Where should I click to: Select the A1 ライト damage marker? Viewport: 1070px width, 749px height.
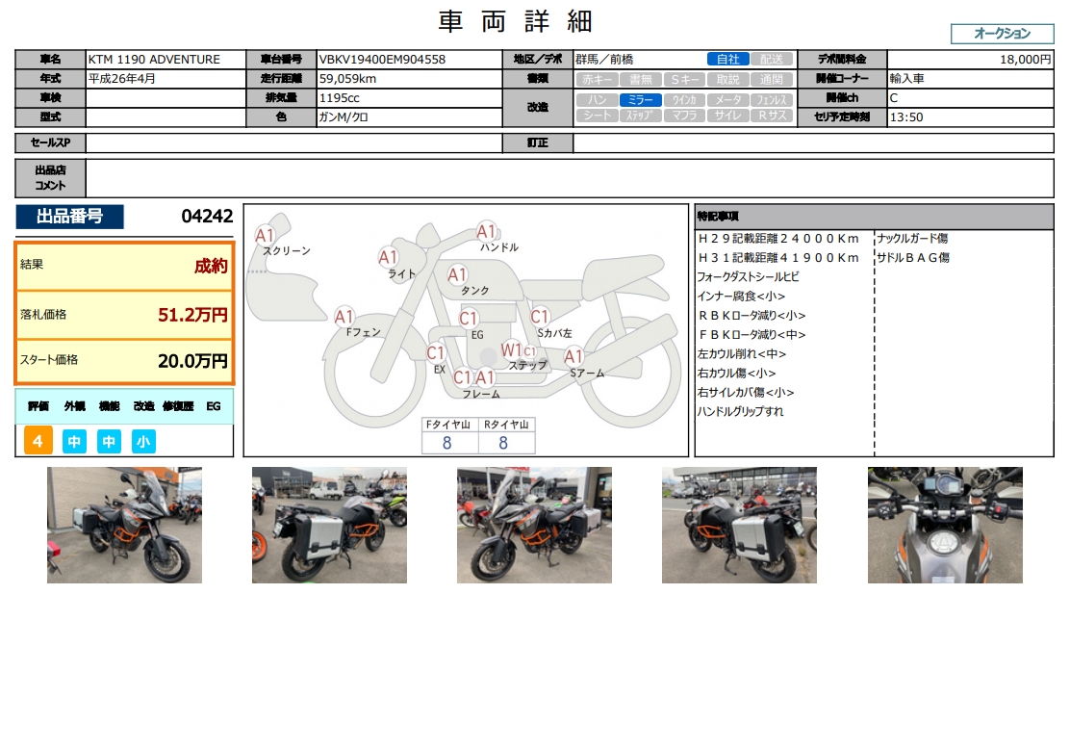point(389,257)
